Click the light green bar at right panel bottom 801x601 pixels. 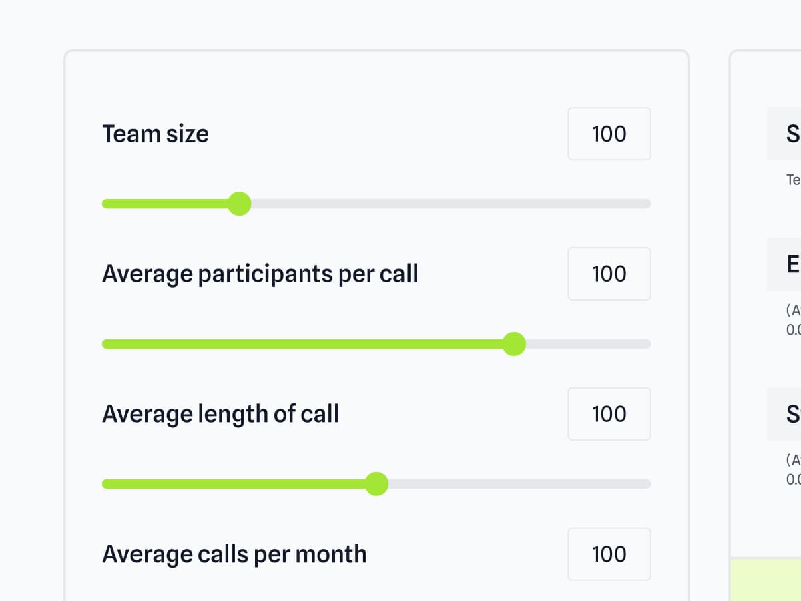766,579
